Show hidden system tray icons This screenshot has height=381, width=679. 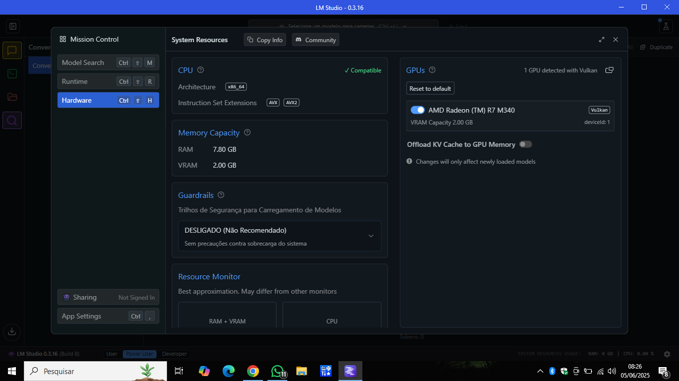(540, 371)
